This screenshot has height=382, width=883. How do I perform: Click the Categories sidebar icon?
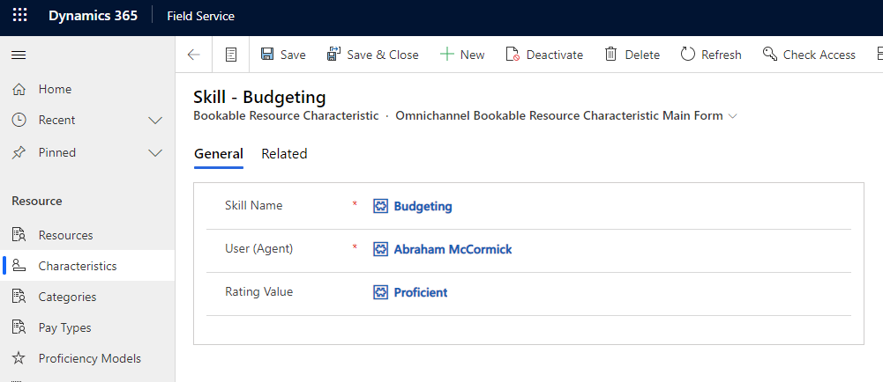[19, 297]
